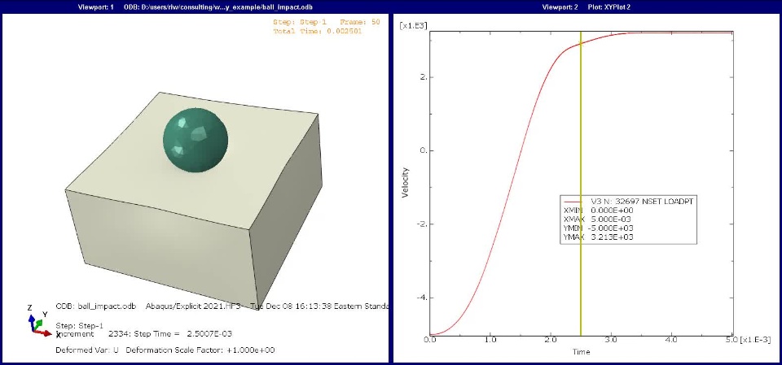This screenshot has height=365, width=782.
Task: Click the 'Total Time: 0.002501' text
Action: coord(317,31)
